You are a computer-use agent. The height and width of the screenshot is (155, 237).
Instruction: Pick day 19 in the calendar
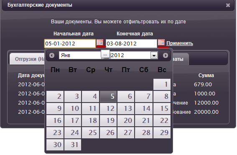click(108, 120)
